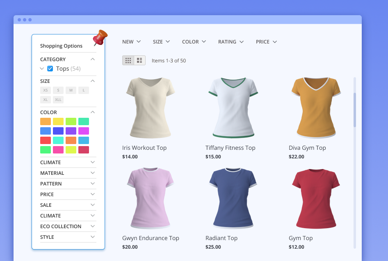Pick the red color swatch filter
The height and width of the screenshot is (261, 388).
[x=46, y=140]
